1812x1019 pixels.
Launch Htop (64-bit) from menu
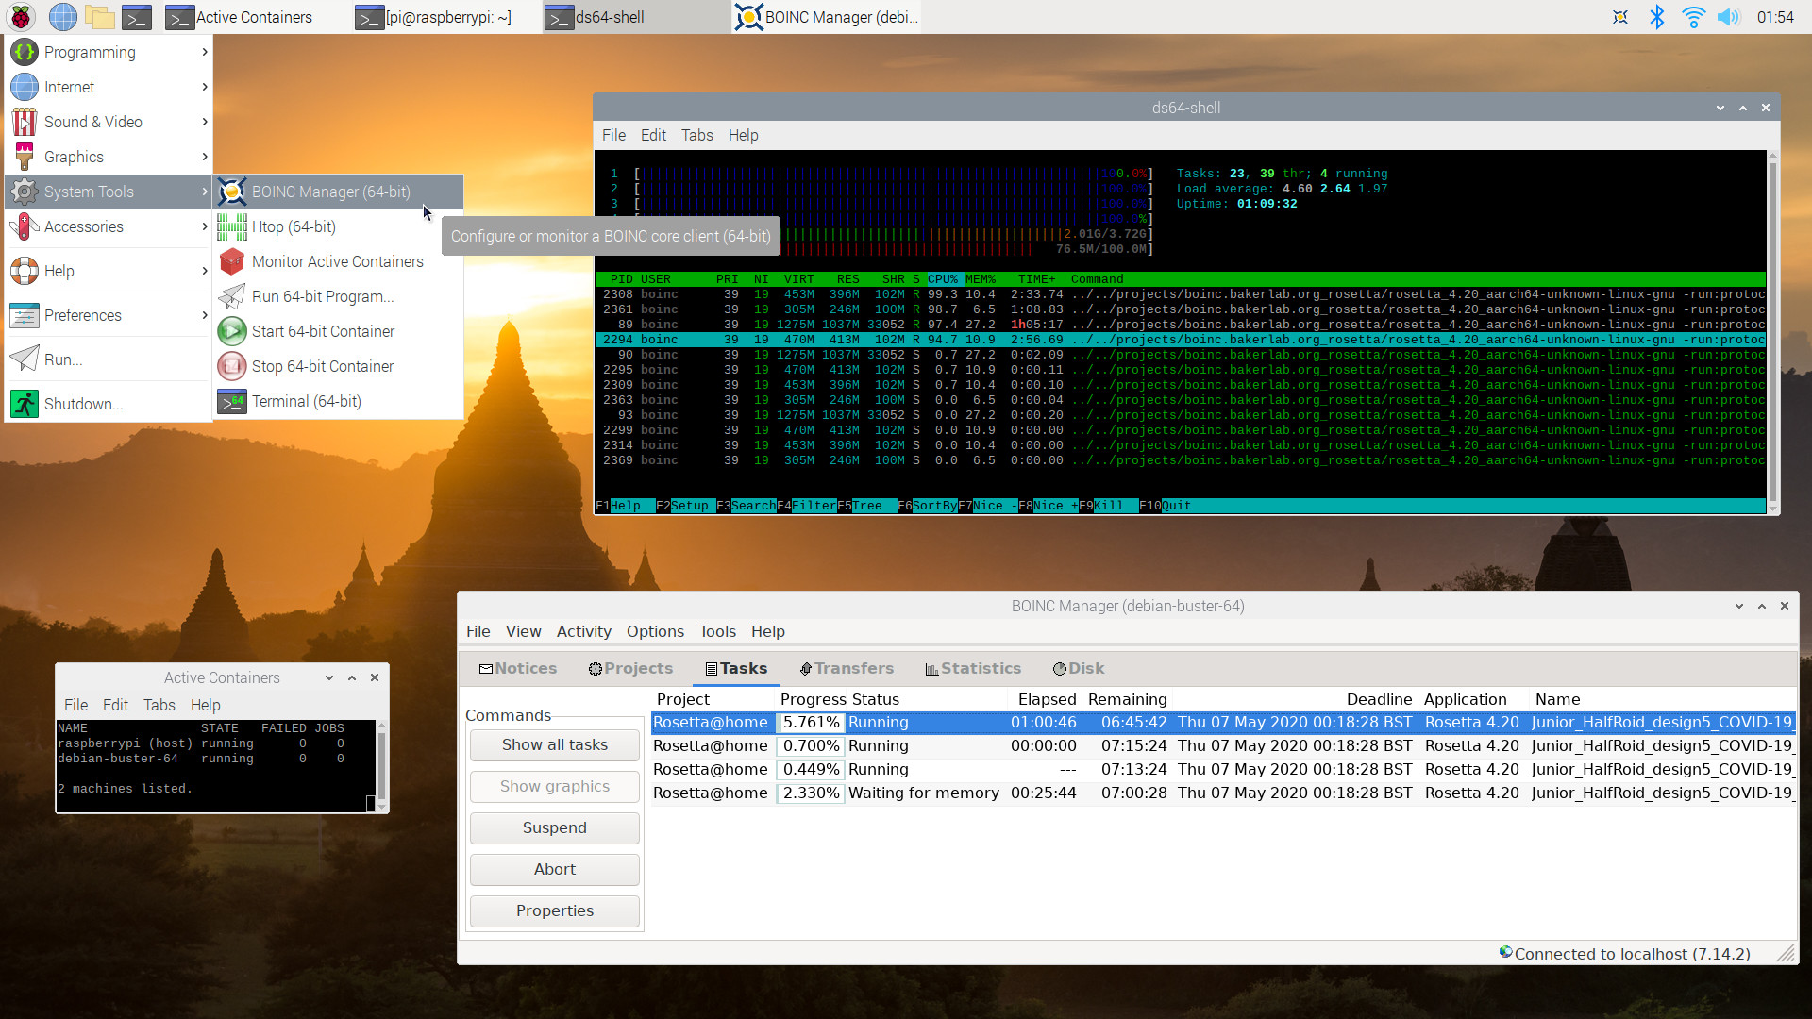294,226
